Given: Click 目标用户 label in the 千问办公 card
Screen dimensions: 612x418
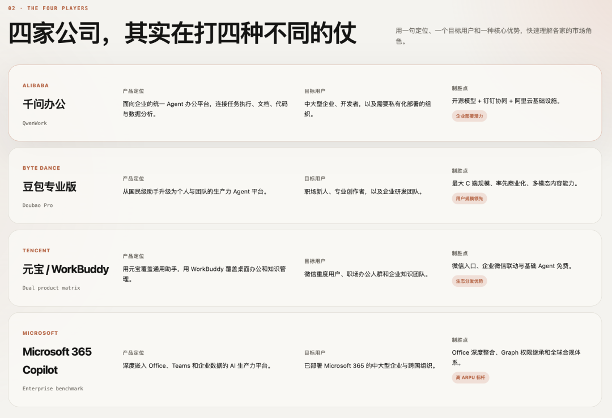Looking at the screenshot, I should tap(314, 91).
